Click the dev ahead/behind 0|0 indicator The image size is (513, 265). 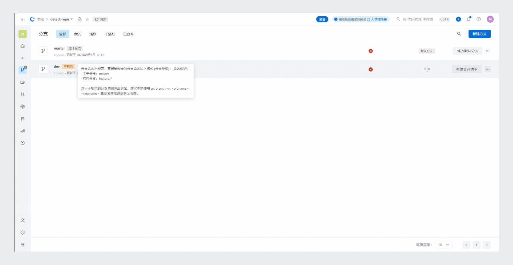point(427,69)
